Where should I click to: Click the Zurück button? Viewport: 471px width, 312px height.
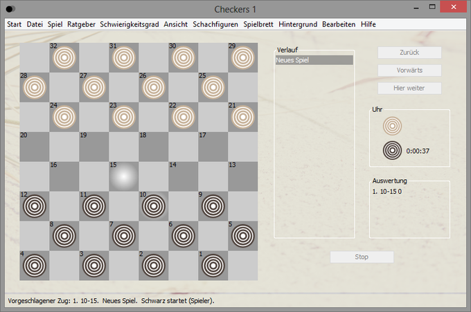(409, 53)
